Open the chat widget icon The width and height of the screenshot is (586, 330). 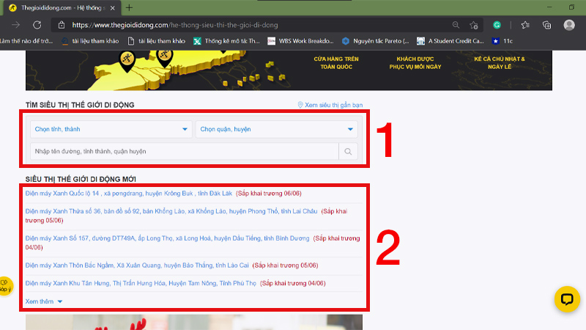[x=566, y=298]
